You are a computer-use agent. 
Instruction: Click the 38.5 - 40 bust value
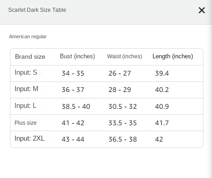(x=76, y=107)
